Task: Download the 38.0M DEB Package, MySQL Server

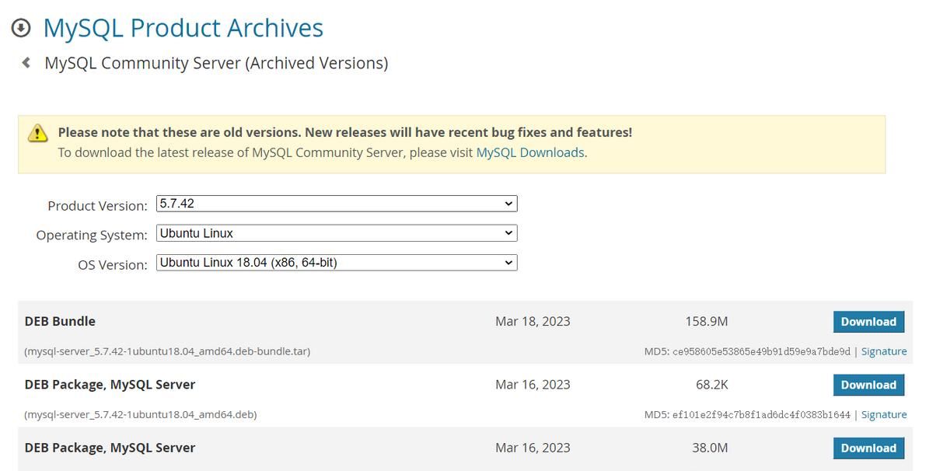Action: (x=868, y=448)
